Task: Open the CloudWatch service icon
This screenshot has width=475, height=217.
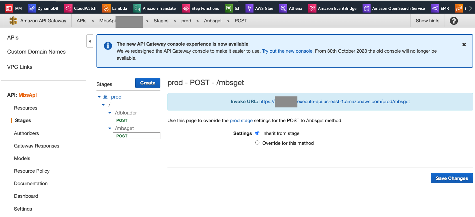Action: point(69,8)
